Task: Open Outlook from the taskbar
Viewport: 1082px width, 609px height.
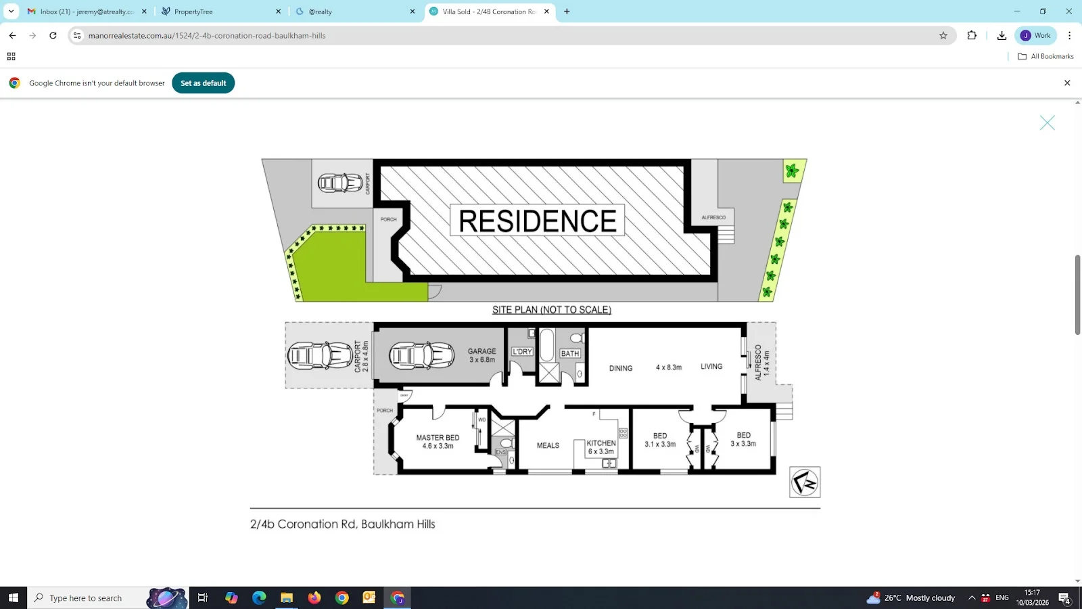Action: 369,597
